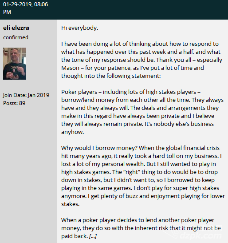Click eli elezra's avatar photo
The height and width of the screenshot is (243, 228).
point(15,64)
